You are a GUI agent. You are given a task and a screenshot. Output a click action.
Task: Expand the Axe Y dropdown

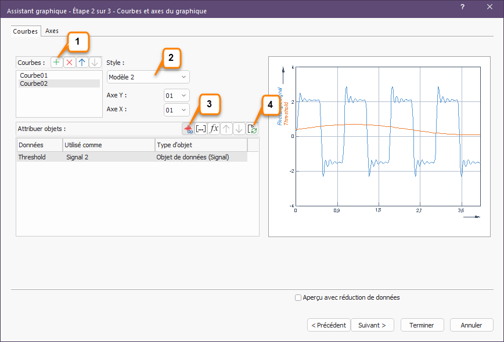click(x=177, y=95)
